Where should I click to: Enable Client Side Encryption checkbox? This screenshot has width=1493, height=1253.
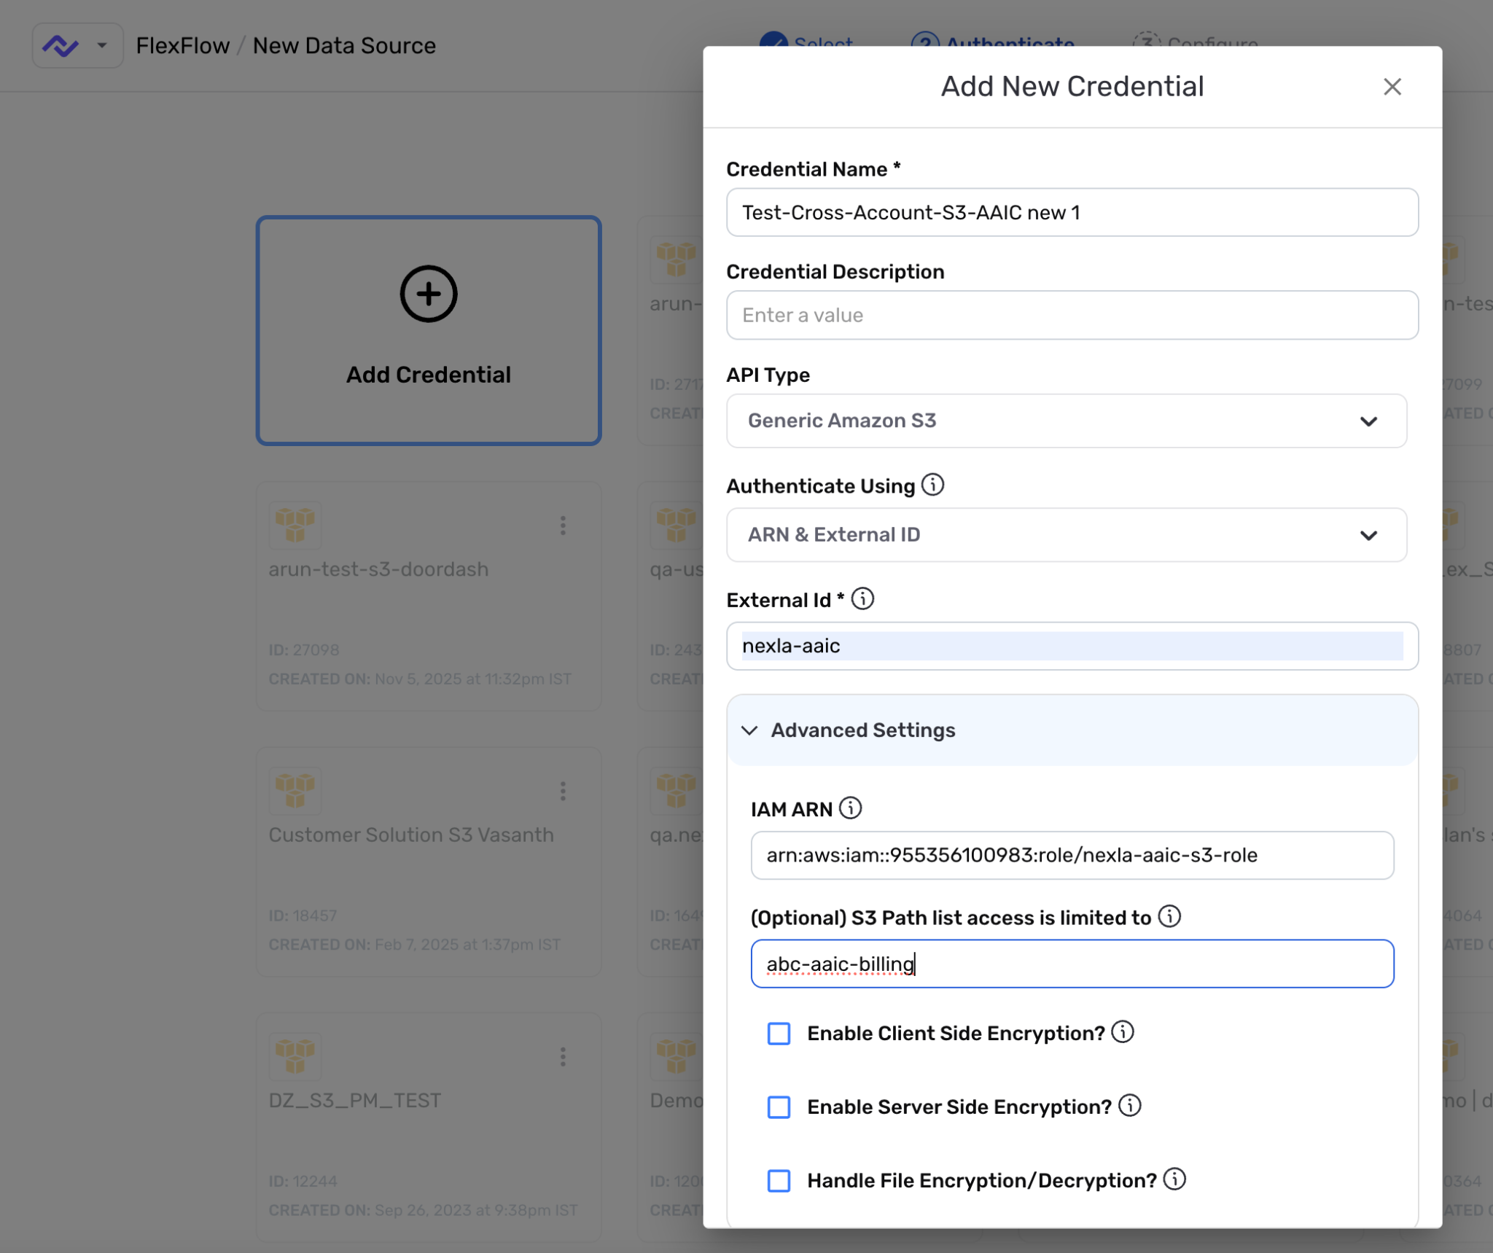tap(779, 1033)
